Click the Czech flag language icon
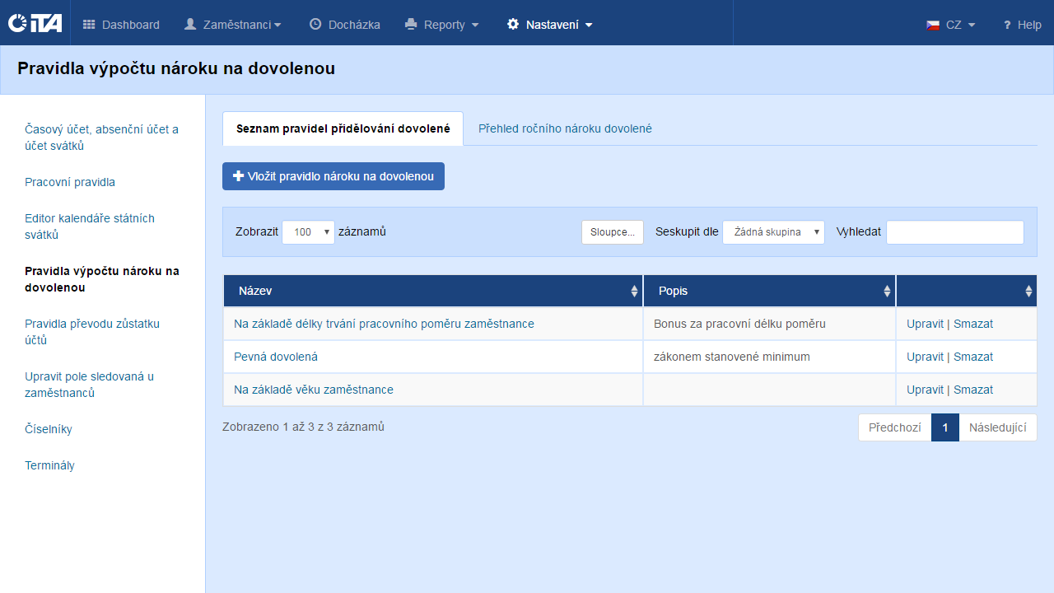 [x=933, y=25]
